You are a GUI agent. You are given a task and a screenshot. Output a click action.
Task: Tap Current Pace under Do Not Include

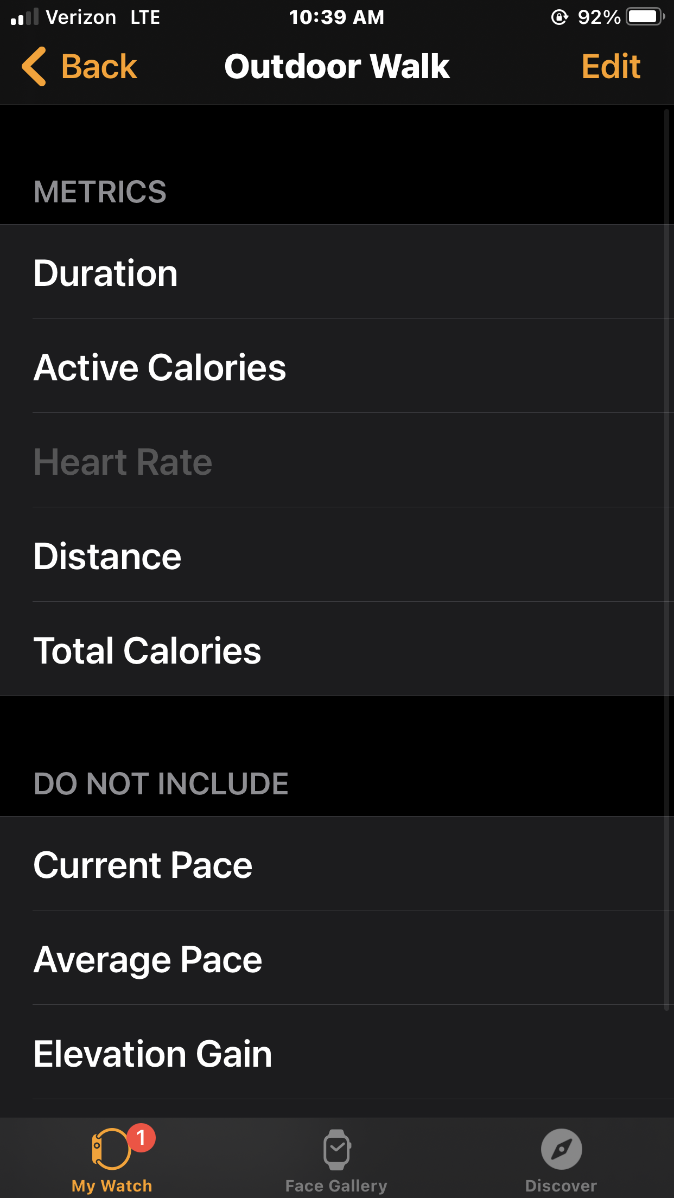click(337, 864)
